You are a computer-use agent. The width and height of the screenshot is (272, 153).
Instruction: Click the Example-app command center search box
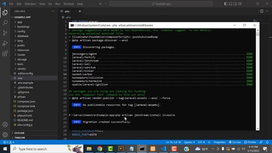pos(161,4)
